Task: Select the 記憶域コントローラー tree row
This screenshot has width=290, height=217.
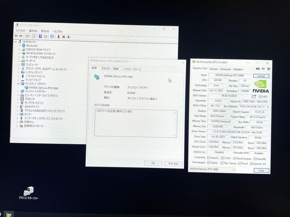Action: point(34,126)
